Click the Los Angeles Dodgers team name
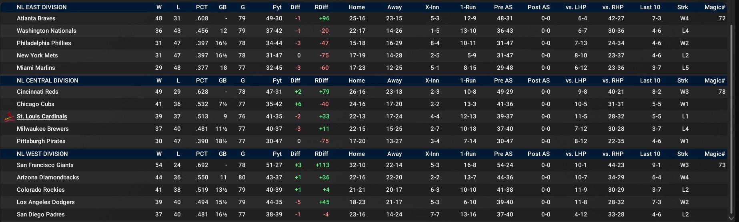 (x=46, y=202)
